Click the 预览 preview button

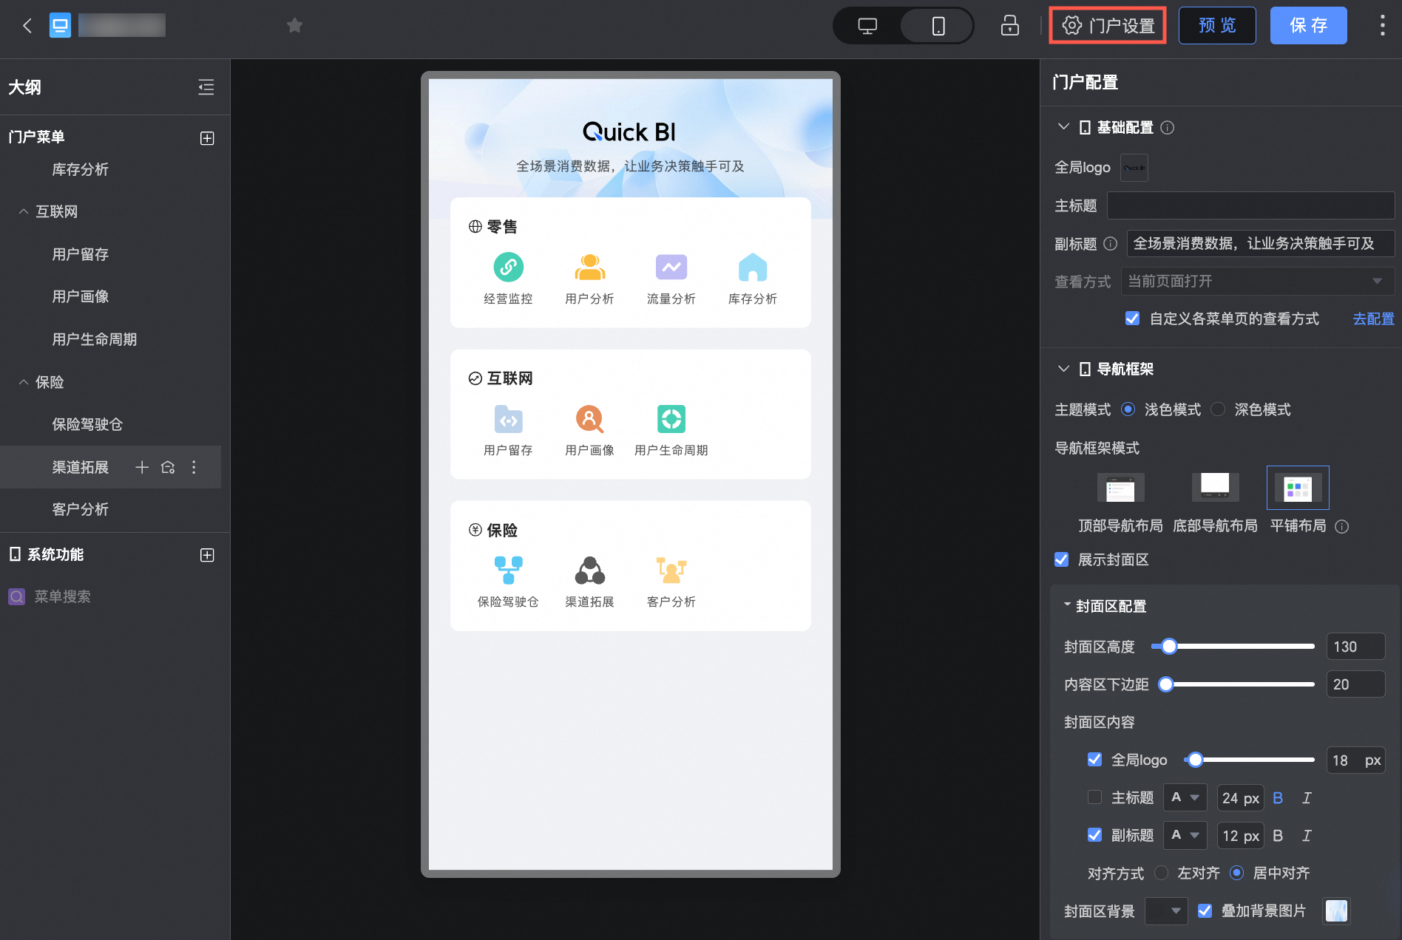[x=1217, y=26]
